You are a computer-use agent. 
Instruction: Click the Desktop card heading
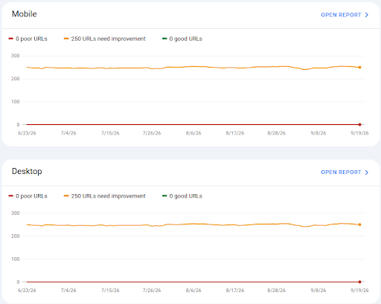[27, 171]
